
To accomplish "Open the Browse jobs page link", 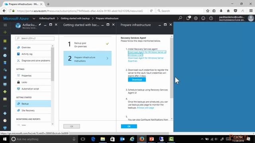I will point(145,108).
